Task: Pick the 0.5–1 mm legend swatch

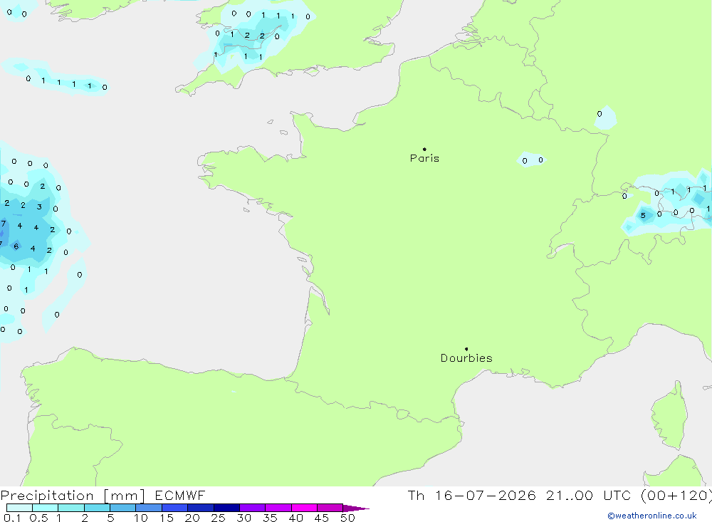Action: [46, 508]
